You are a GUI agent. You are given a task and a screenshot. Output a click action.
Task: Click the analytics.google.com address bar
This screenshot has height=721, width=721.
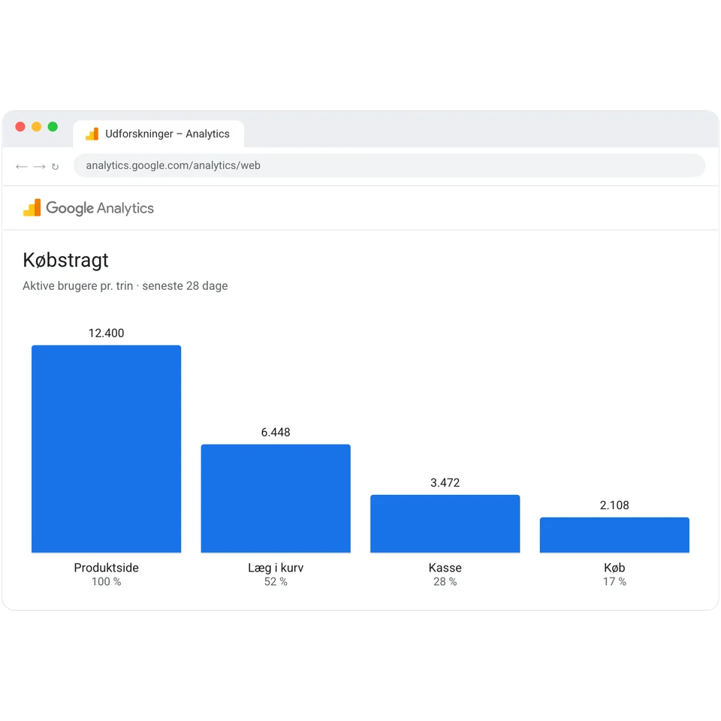[389, 165]
